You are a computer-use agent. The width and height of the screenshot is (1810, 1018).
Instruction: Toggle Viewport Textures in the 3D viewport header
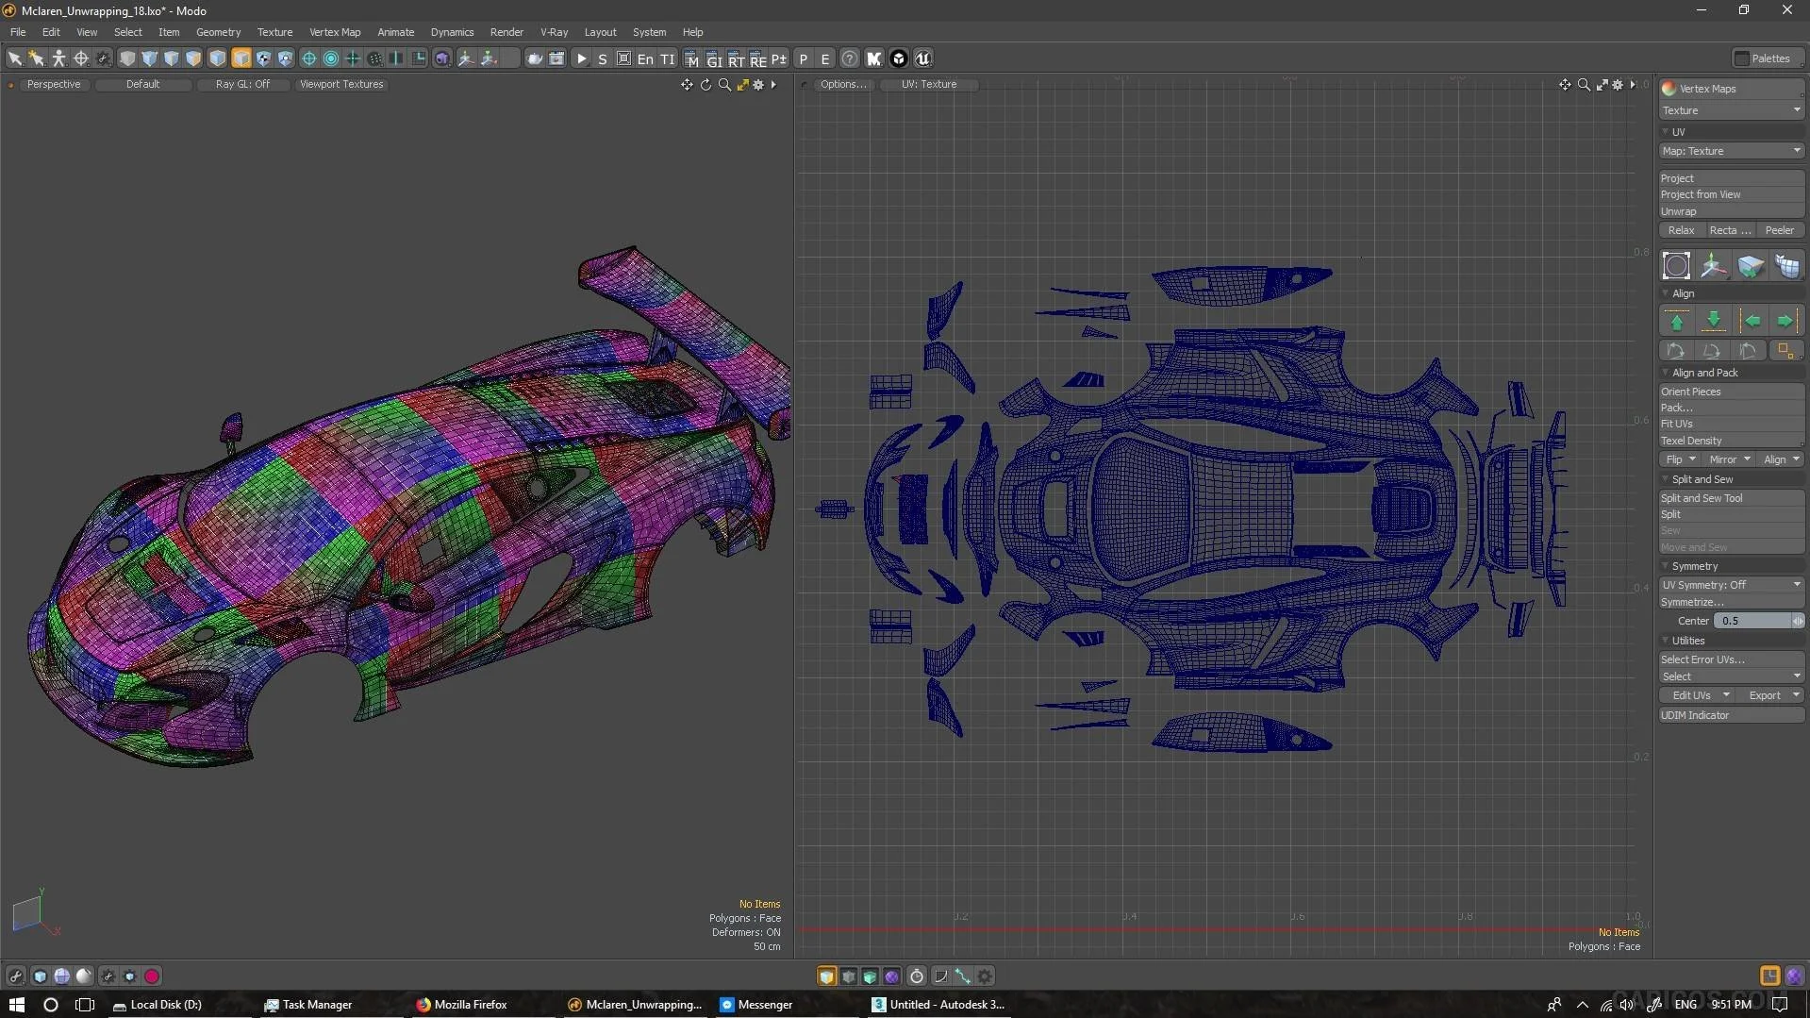click(341, 84)
